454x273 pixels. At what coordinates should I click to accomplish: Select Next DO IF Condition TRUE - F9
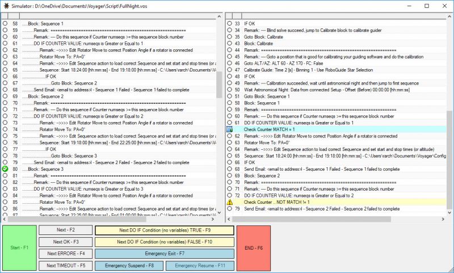(164, 230)
